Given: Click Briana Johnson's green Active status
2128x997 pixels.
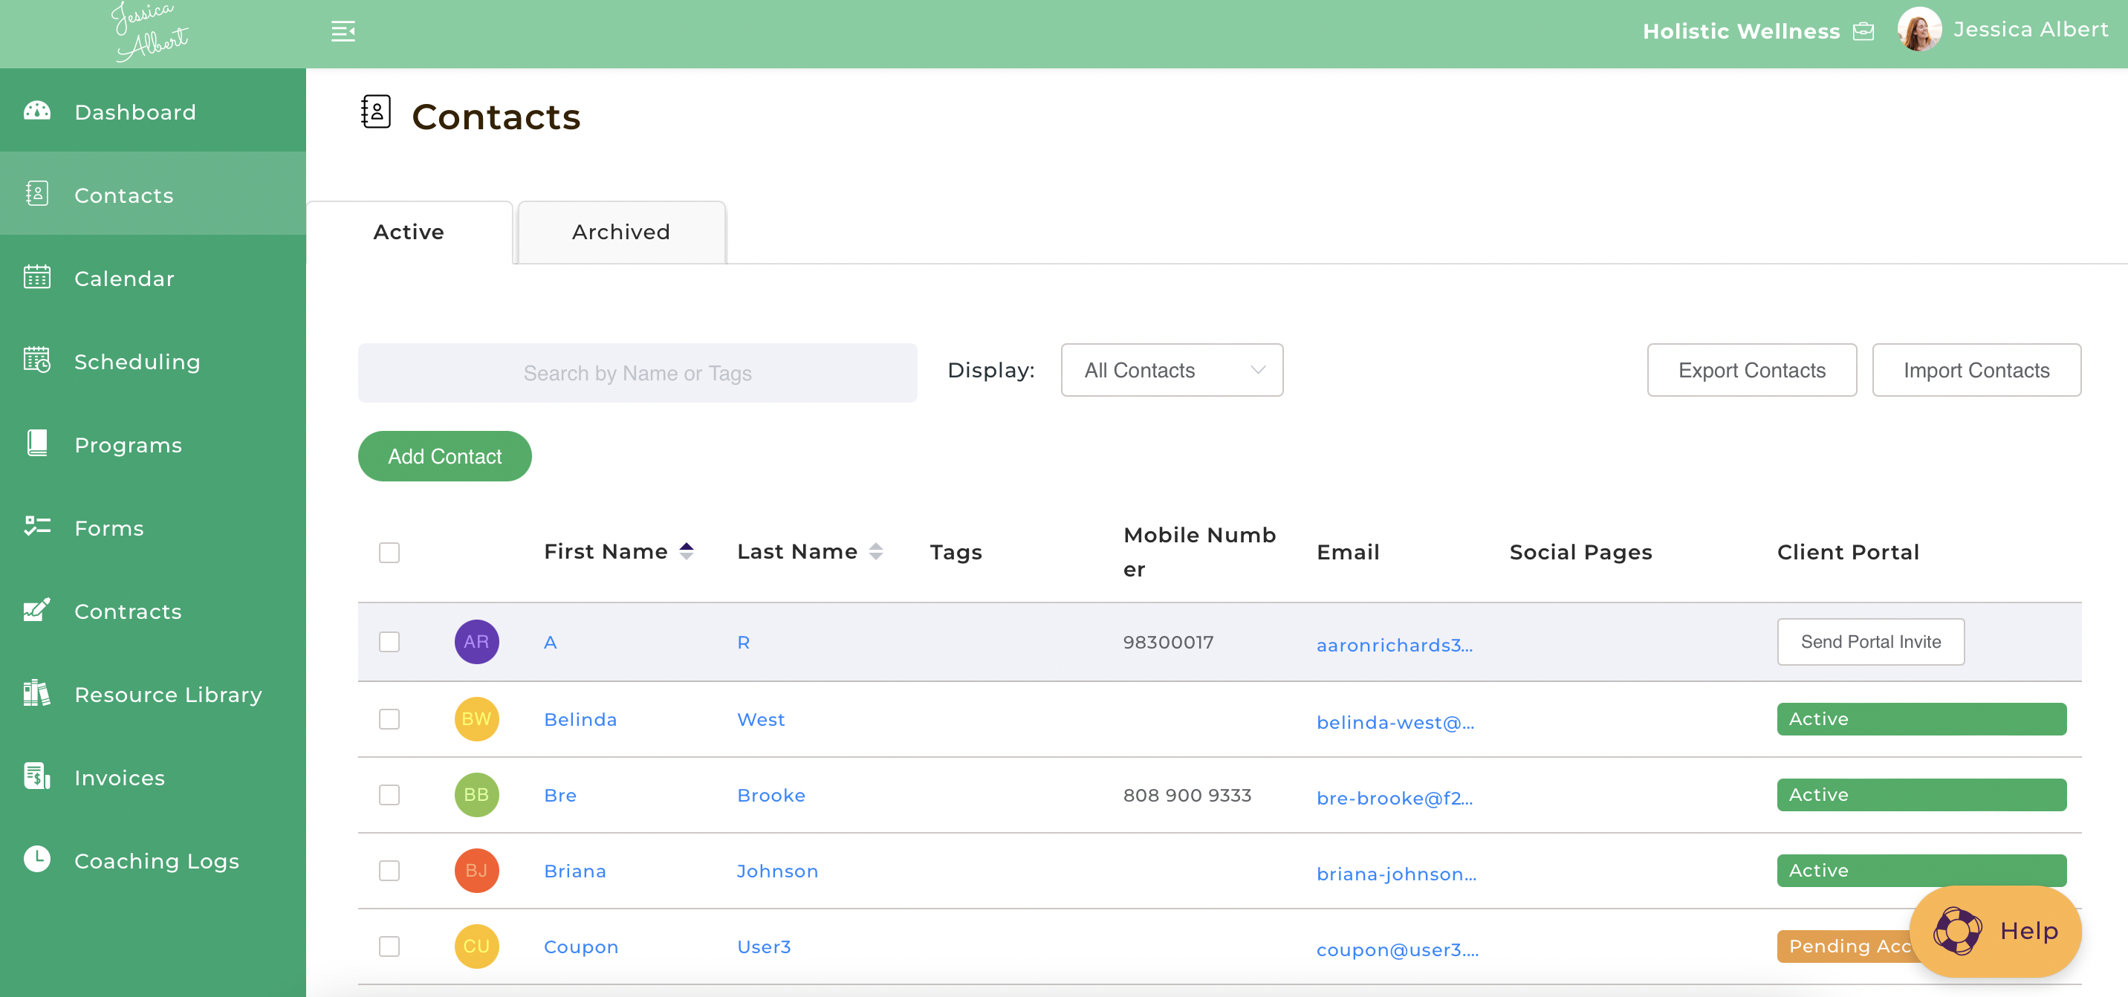Looking at the screenshot, I should pyautogui.click(x=1921, y=871).
